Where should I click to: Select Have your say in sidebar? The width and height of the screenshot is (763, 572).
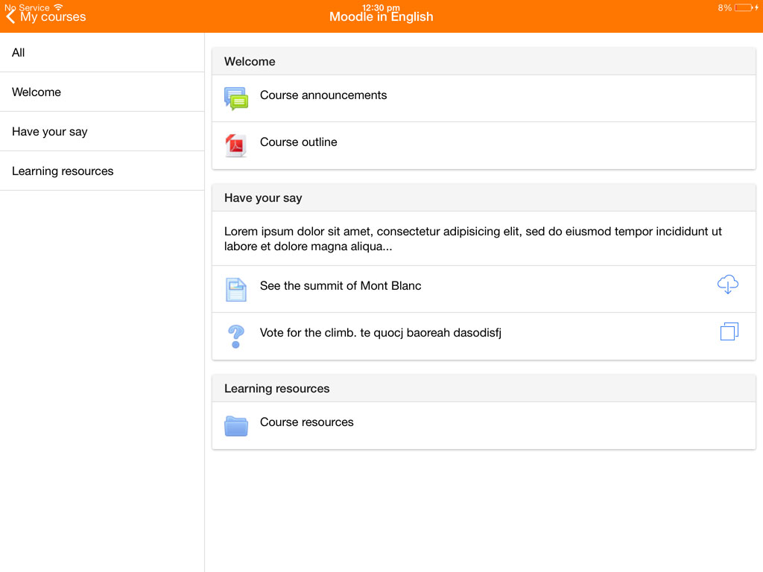click(x=102, y=131)
